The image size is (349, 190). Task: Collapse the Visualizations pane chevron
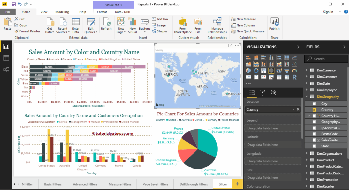coord(298,47)
